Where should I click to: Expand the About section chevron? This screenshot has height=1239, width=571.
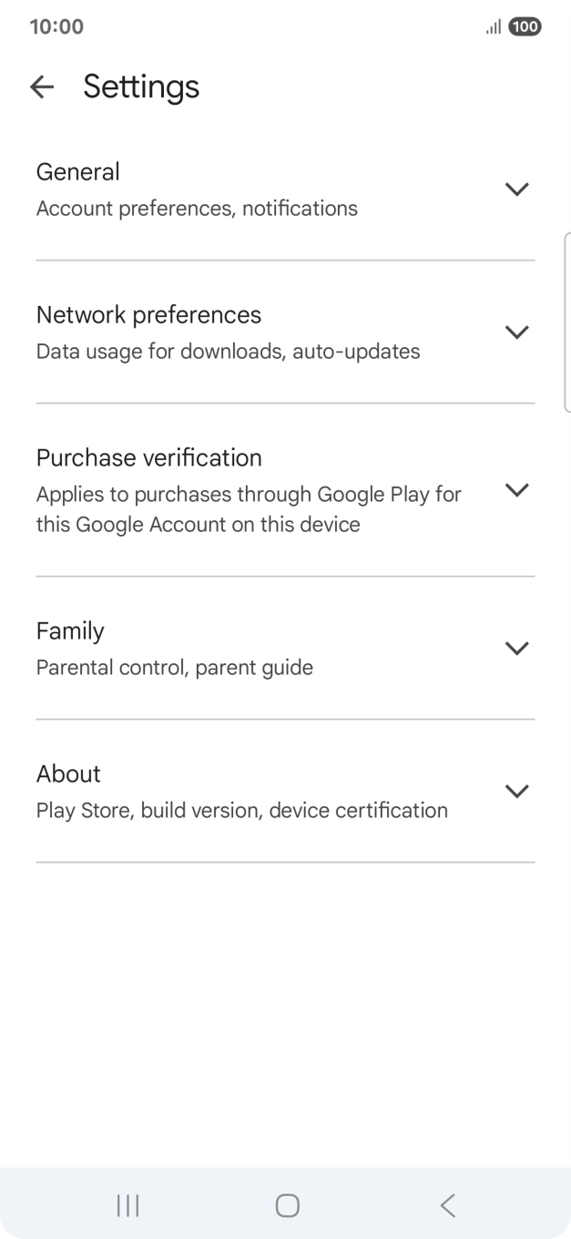point(516,792)
